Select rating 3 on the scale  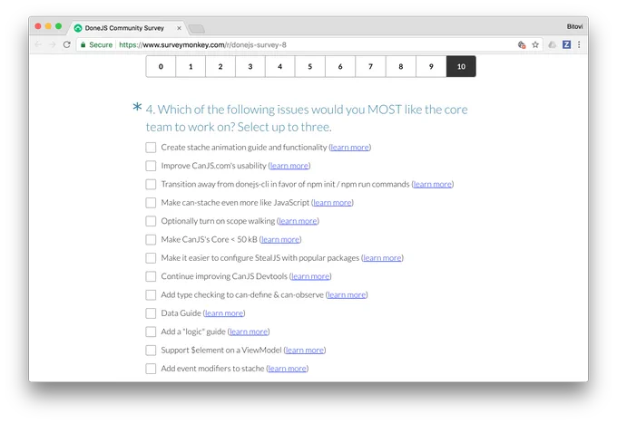pyautogui.click(x=250, y=66)
